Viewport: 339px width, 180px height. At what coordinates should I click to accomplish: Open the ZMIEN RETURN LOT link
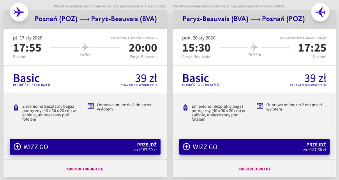254,169
